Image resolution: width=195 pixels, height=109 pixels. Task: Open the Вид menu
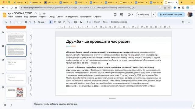26,17
